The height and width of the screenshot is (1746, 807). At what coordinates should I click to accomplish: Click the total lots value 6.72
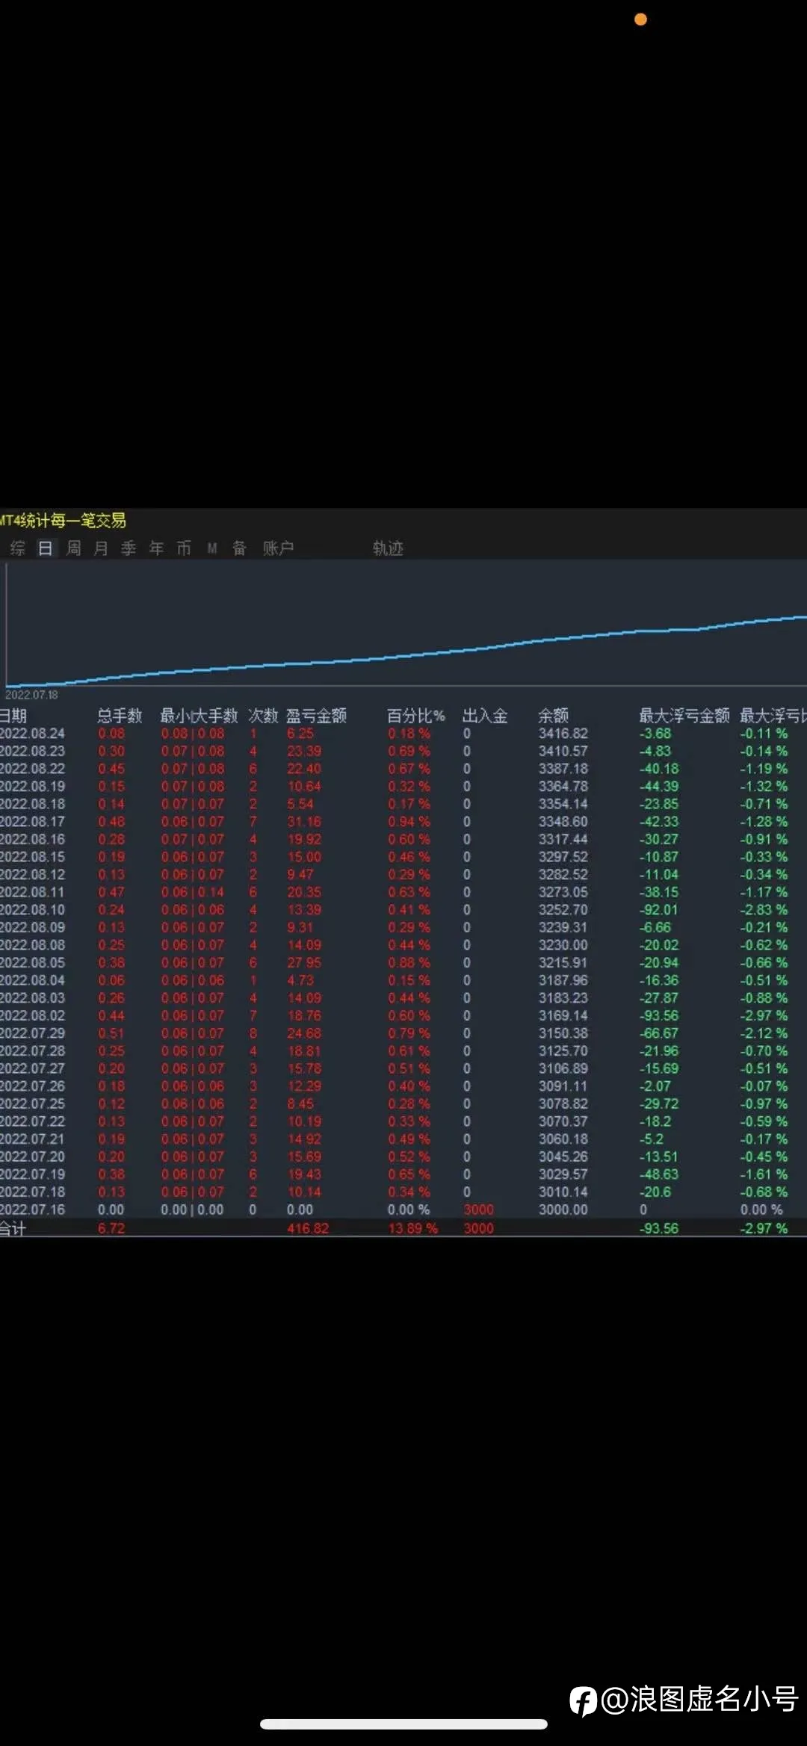coord(111,1228)
